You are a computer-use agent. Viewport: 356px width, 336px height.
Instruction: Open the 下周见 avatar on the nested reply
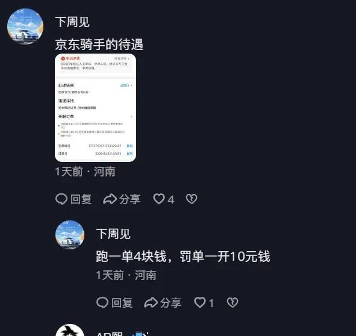70,234
